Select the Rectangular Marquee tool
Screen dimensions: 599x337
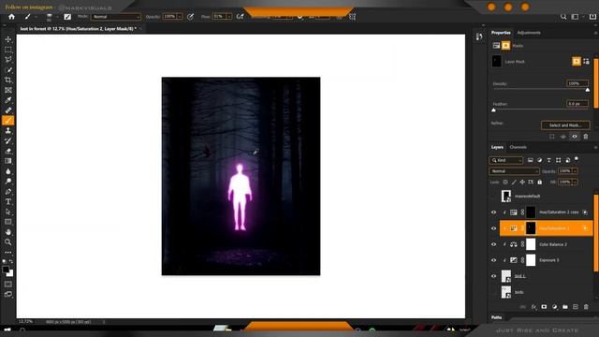(x=8, y=50)
